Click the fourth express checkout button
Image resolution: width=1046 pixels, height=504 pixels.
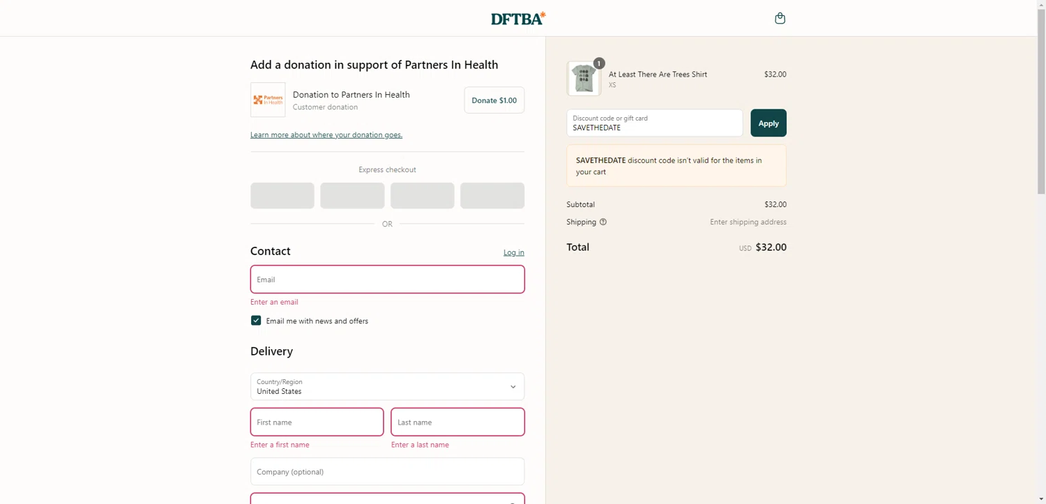coord(492,196)
